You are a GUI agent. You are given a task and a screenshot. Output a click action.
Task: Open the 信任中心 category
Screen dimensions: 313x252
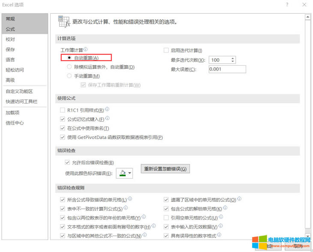(x=15, y=123)
